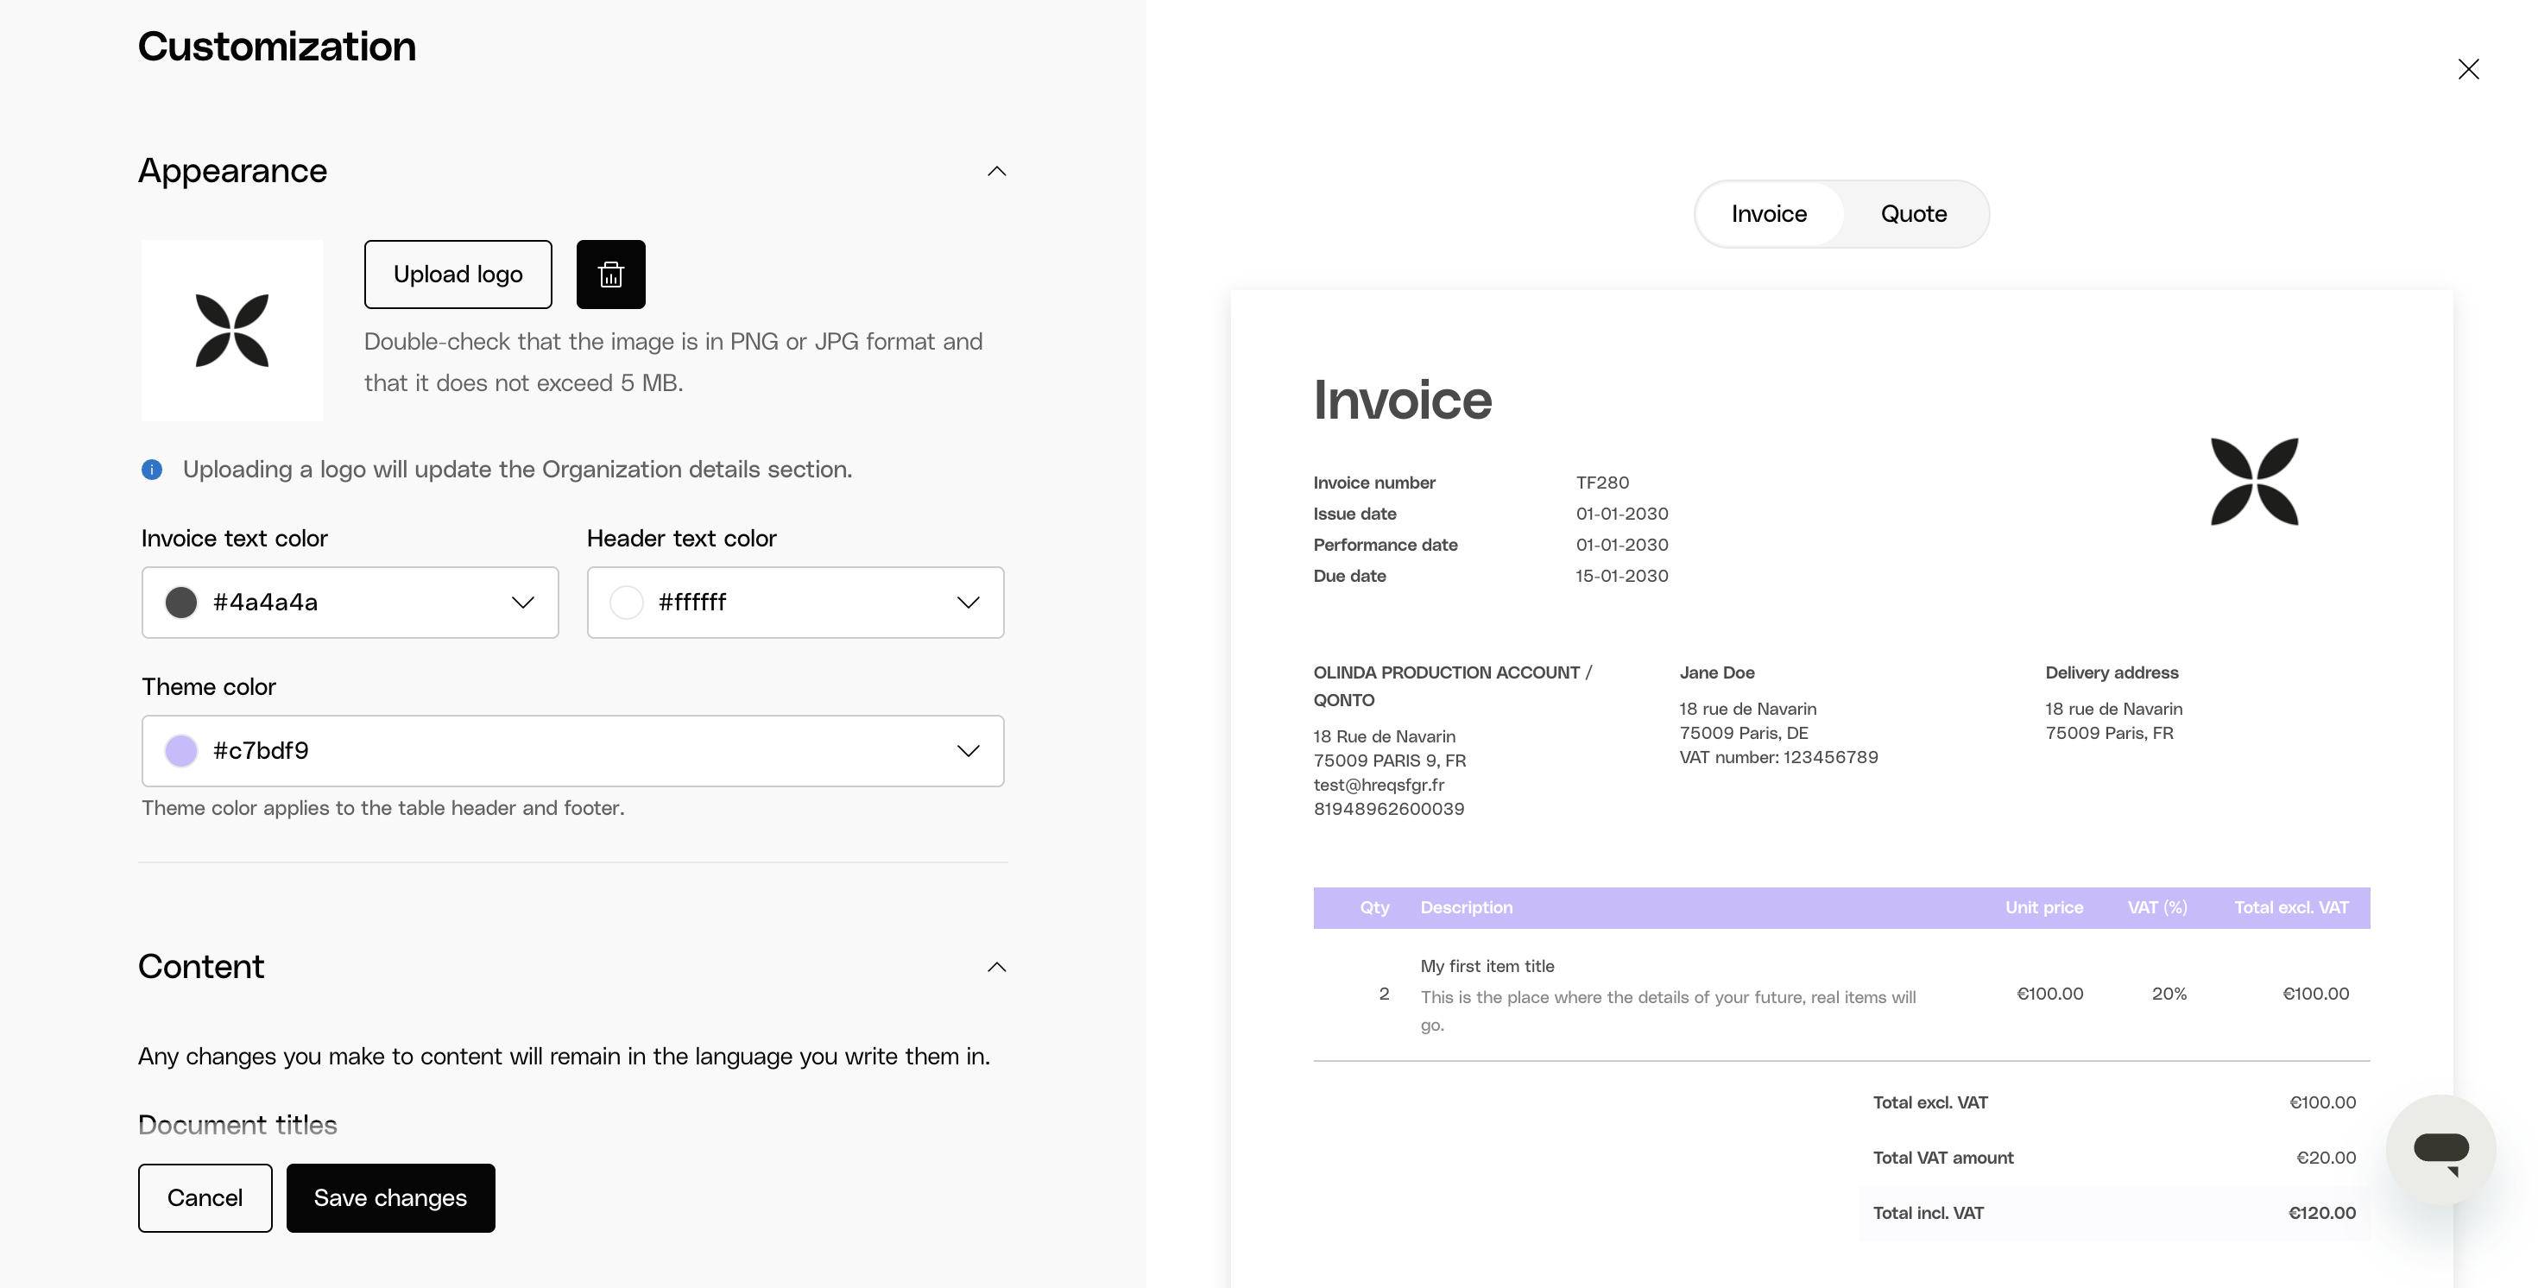Image resolution: width=2538 pixels, height=1288 pixels.
Task: Open Theme color dropdown
Action: pyautogui.click(x=968, y=751)
